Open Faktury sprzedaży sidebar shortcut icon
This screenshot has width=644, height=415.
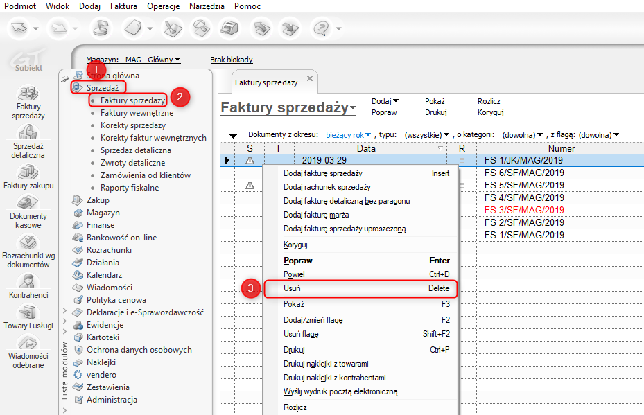(x=28, y=94)
